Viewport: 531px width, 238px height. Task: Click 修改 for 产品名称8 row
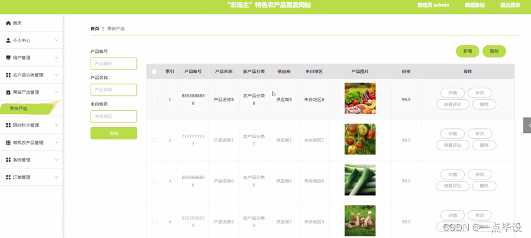click(480, 93)
